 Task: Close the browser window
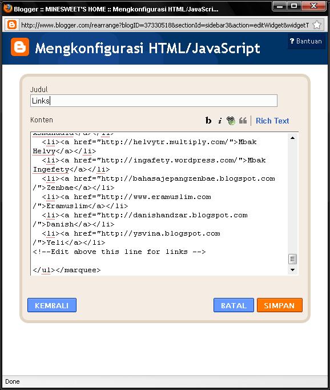point(313,6)
